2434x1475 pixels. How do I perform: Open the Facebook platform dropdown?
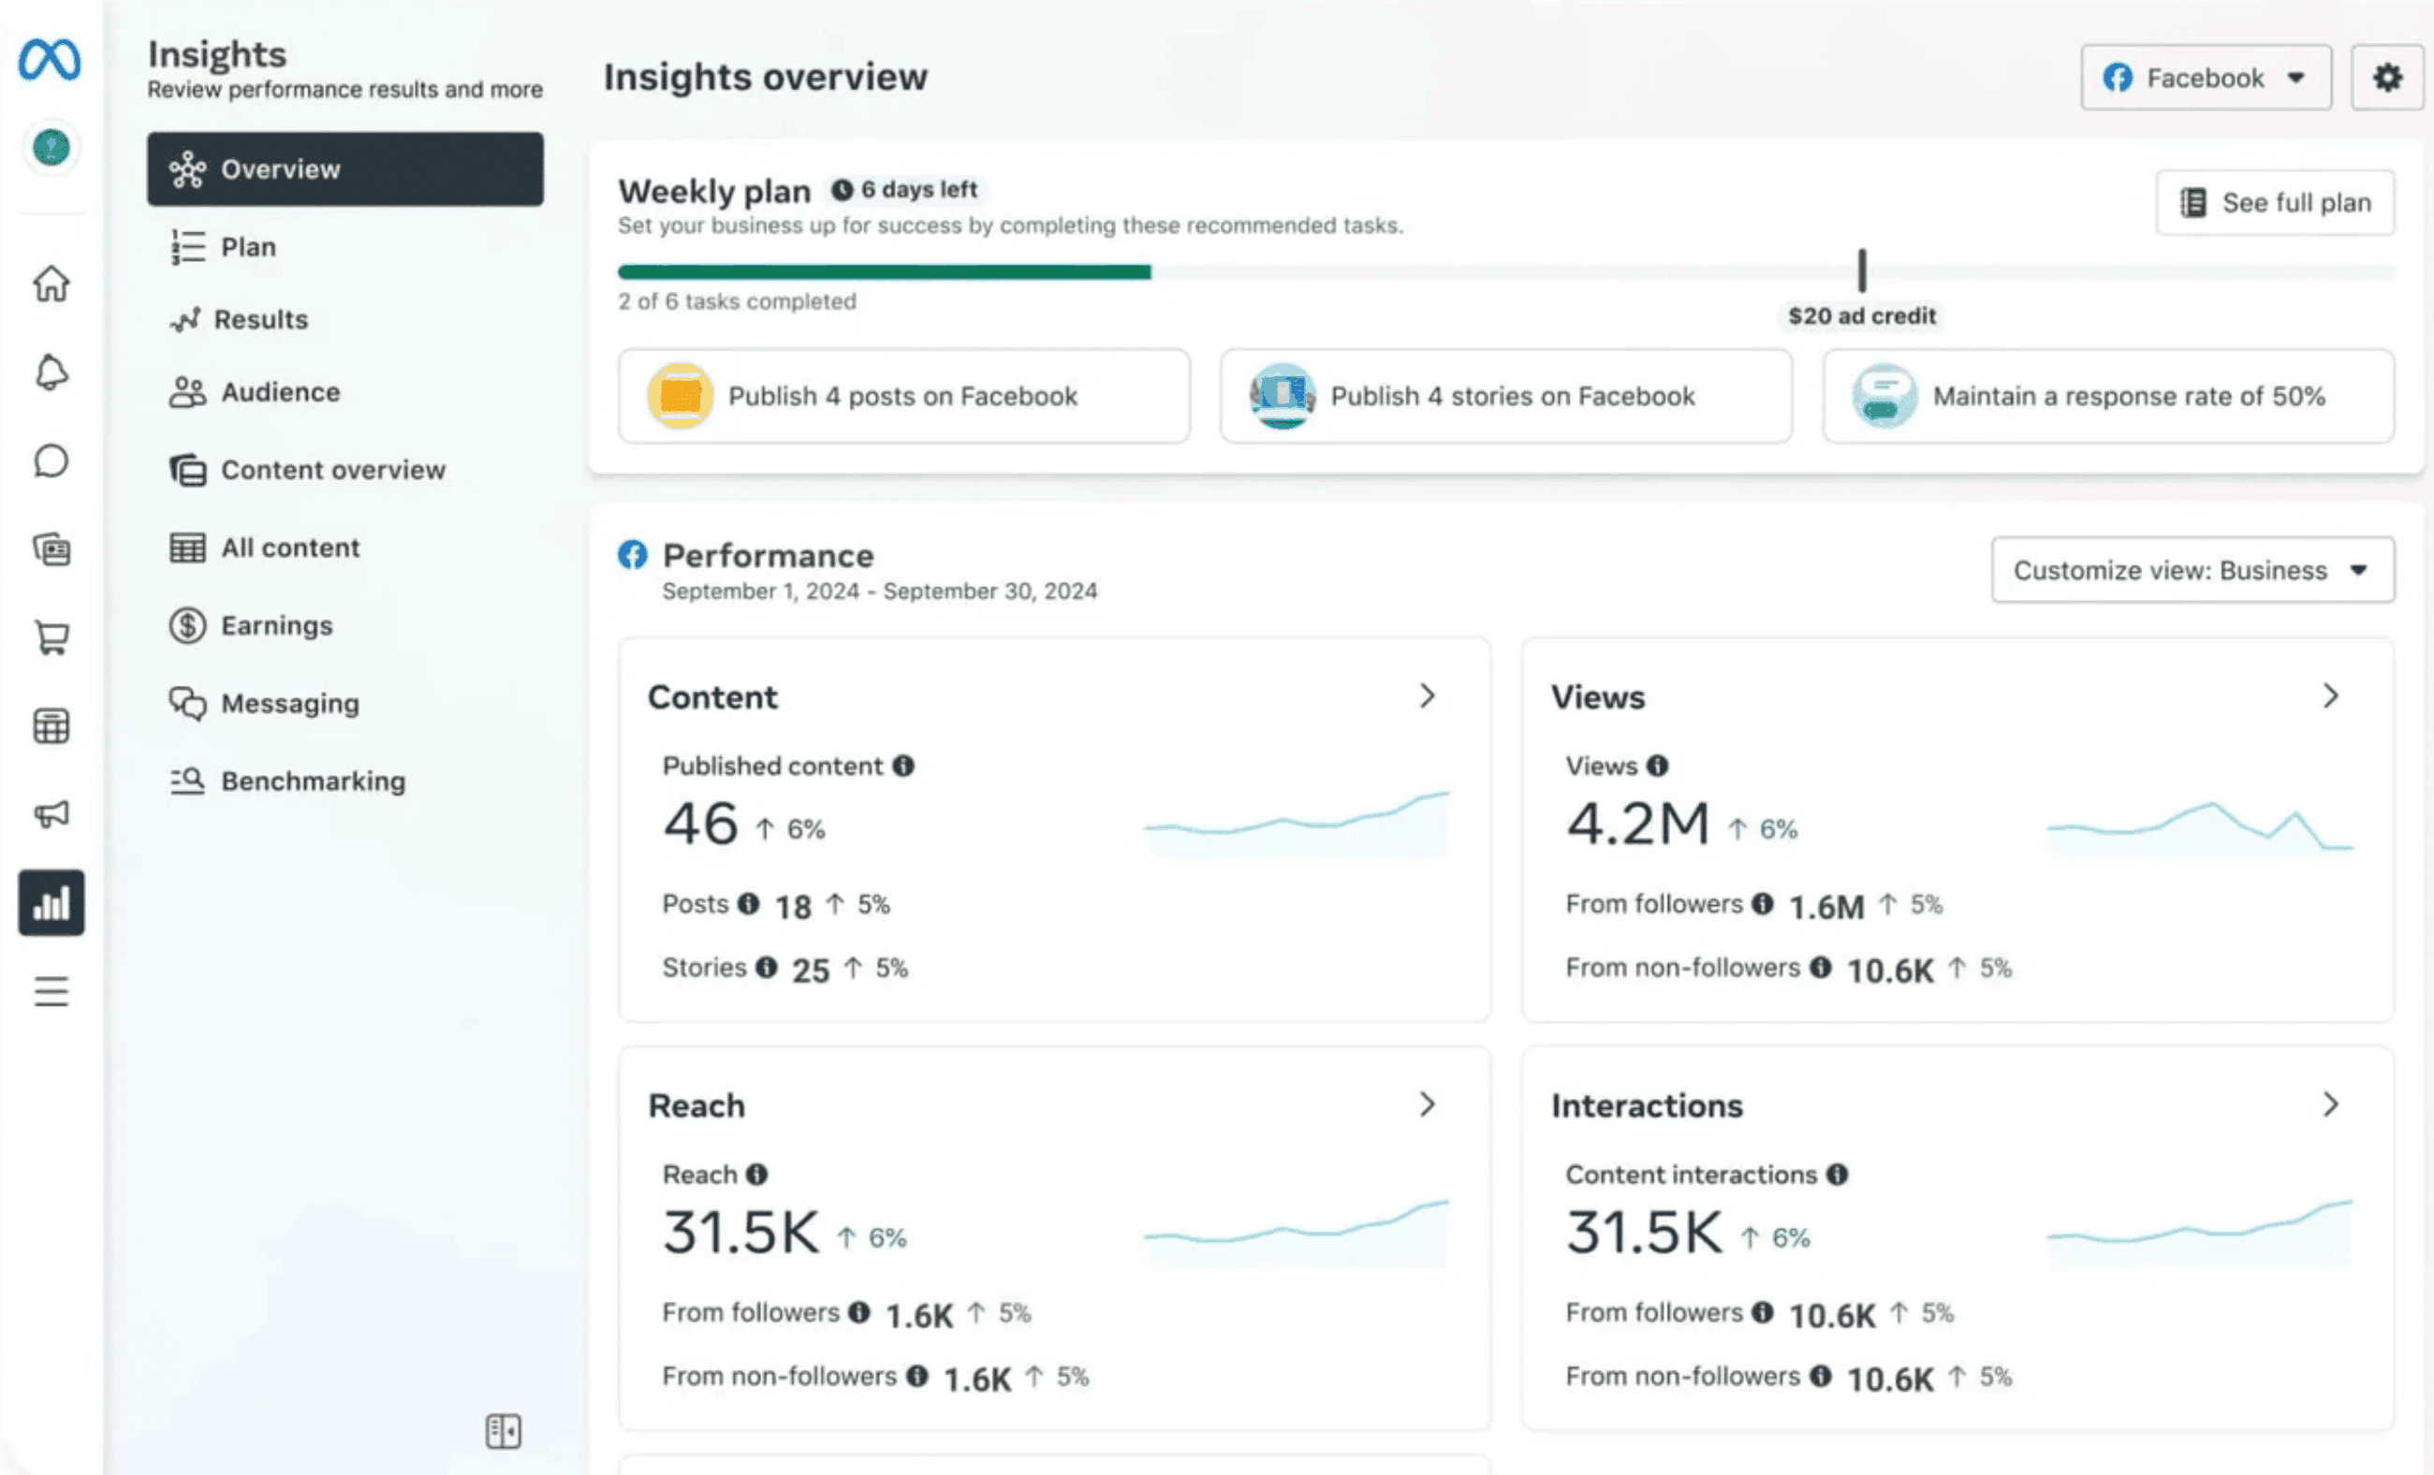pyautogui.click(x=2205, y=77)
